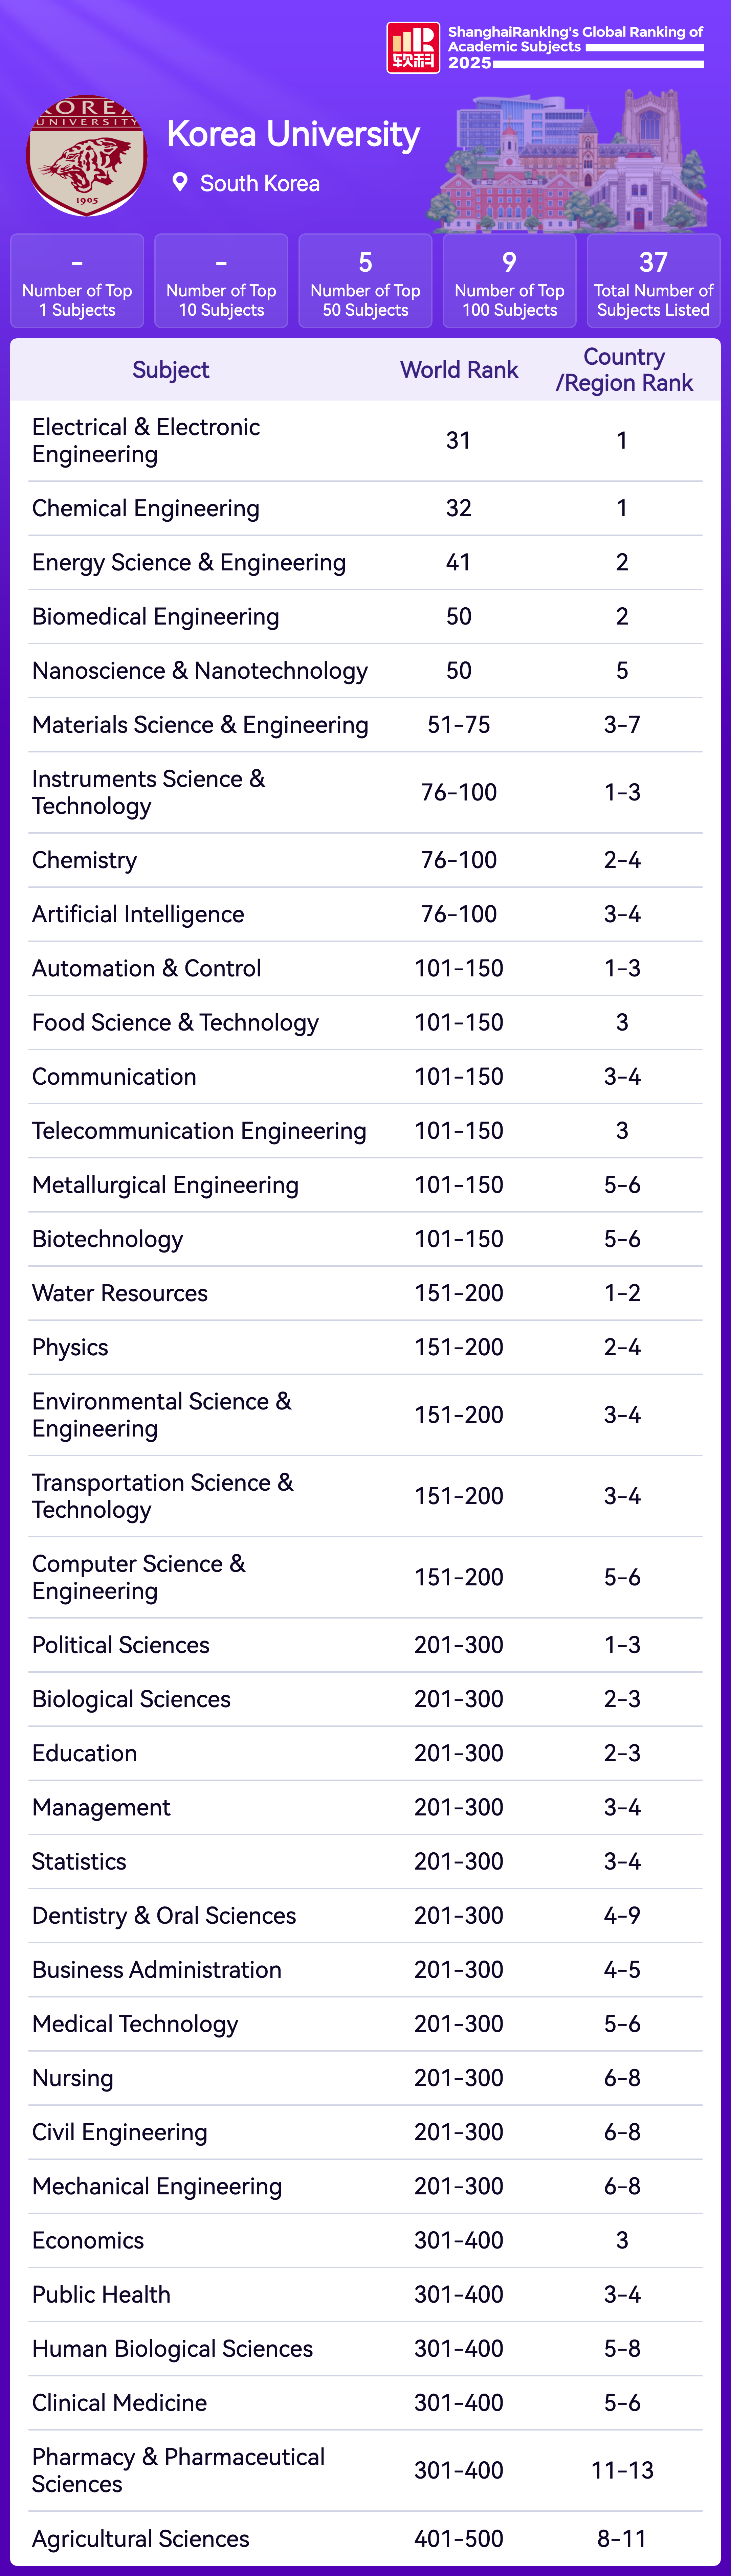
Task: Select the Total Number of Subjects Listed card
Action: tap(653, 281)
